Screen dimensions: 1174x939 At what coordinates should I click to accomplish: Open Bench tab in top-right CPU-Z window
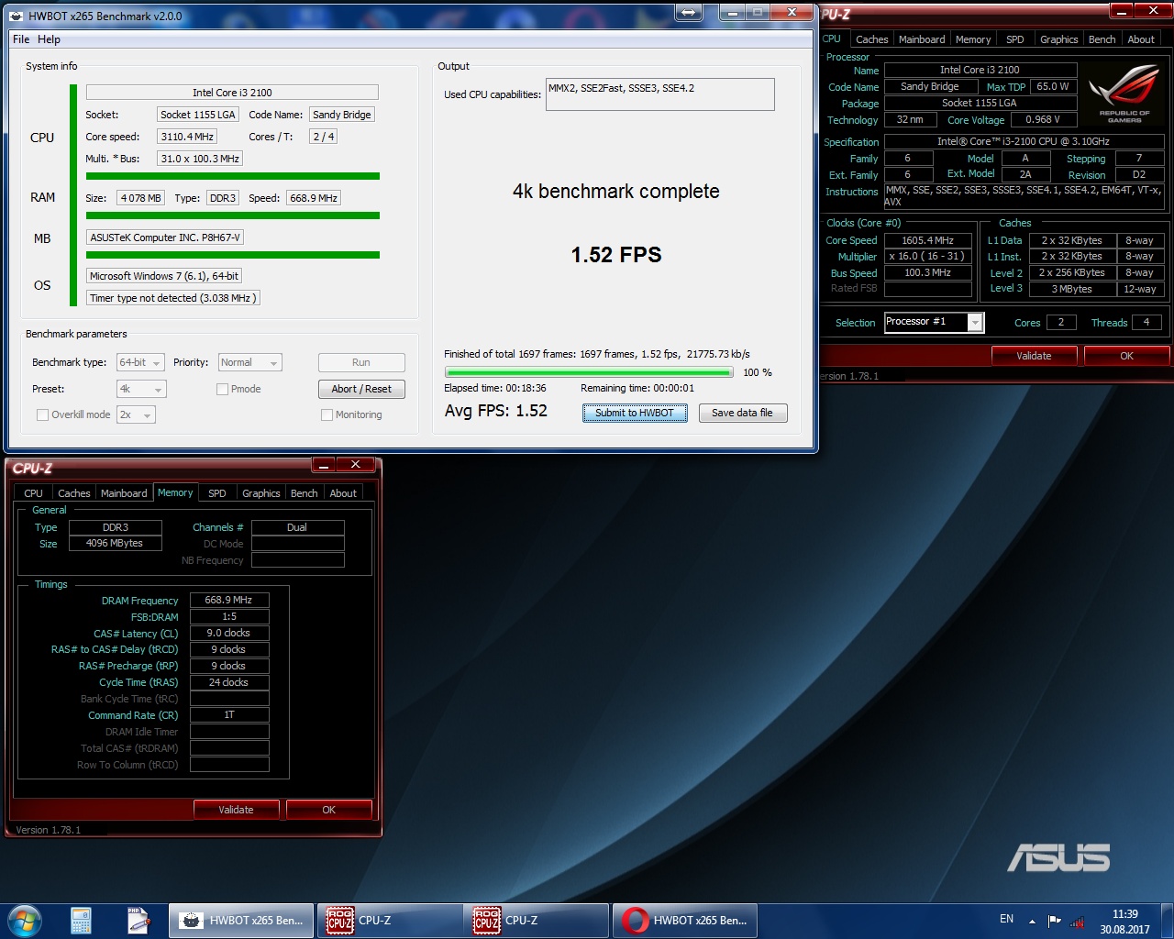tap(1102, 39)
